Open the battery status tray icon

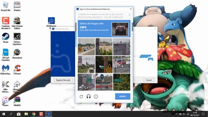180,114
